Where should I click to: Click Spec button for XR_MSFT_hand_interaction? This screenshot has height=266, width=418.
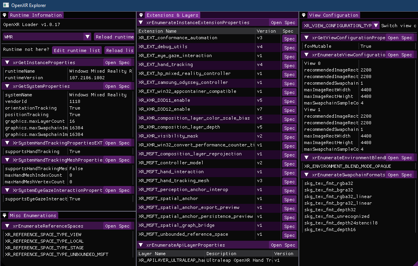pyautogui.click(x=289, y=173)
